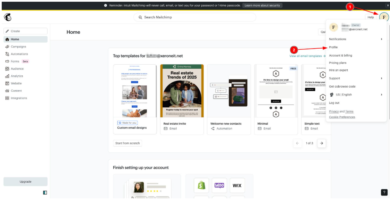Click the Integrations grid icon
Image resolution: width=390 pixels, height=199 pixels.
pyautogui.click(x=7, y=98)
